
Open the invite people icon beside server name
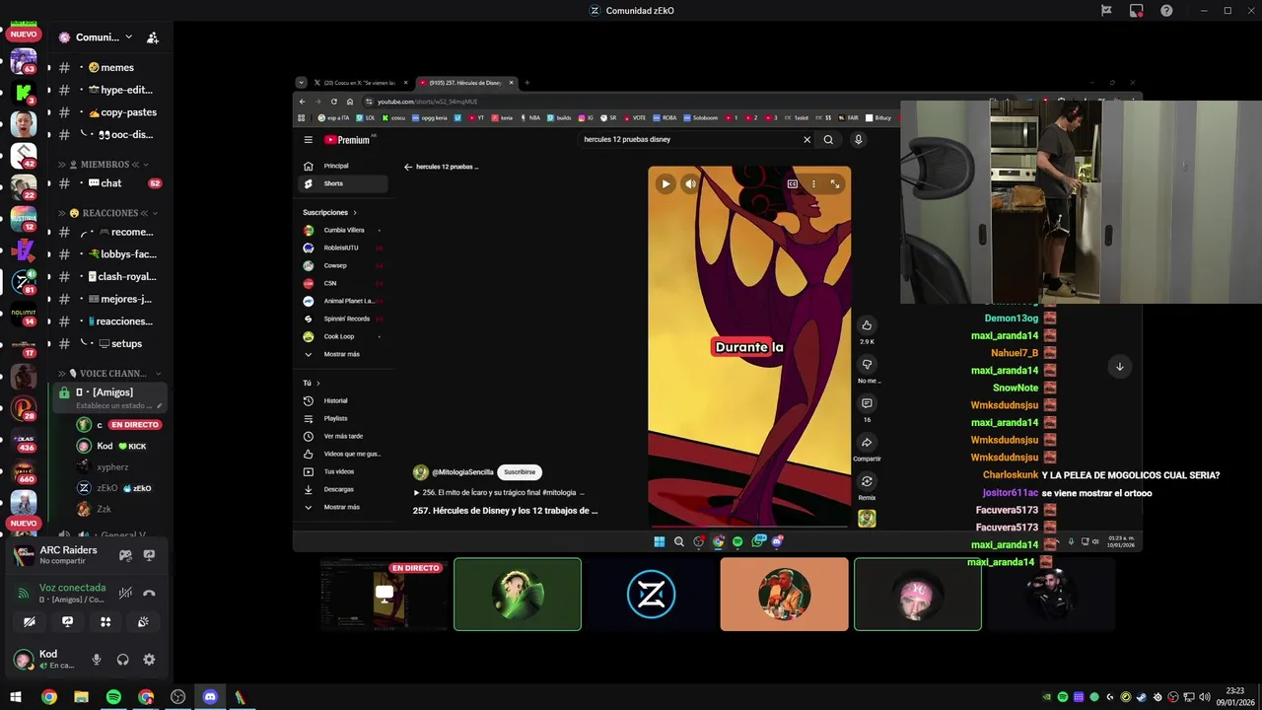pyautogui.click(x=152, y=37)
